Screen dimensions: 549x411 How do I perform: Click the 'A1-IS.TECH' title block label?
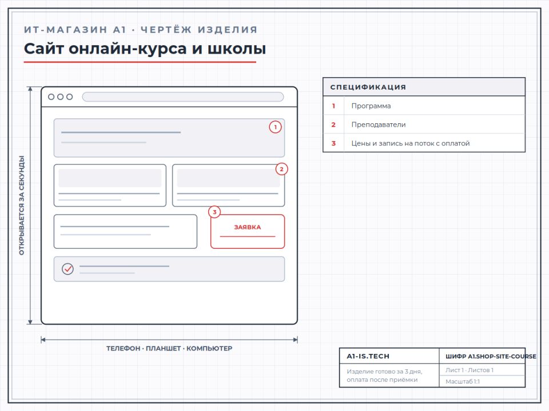[x=368, y=356]
